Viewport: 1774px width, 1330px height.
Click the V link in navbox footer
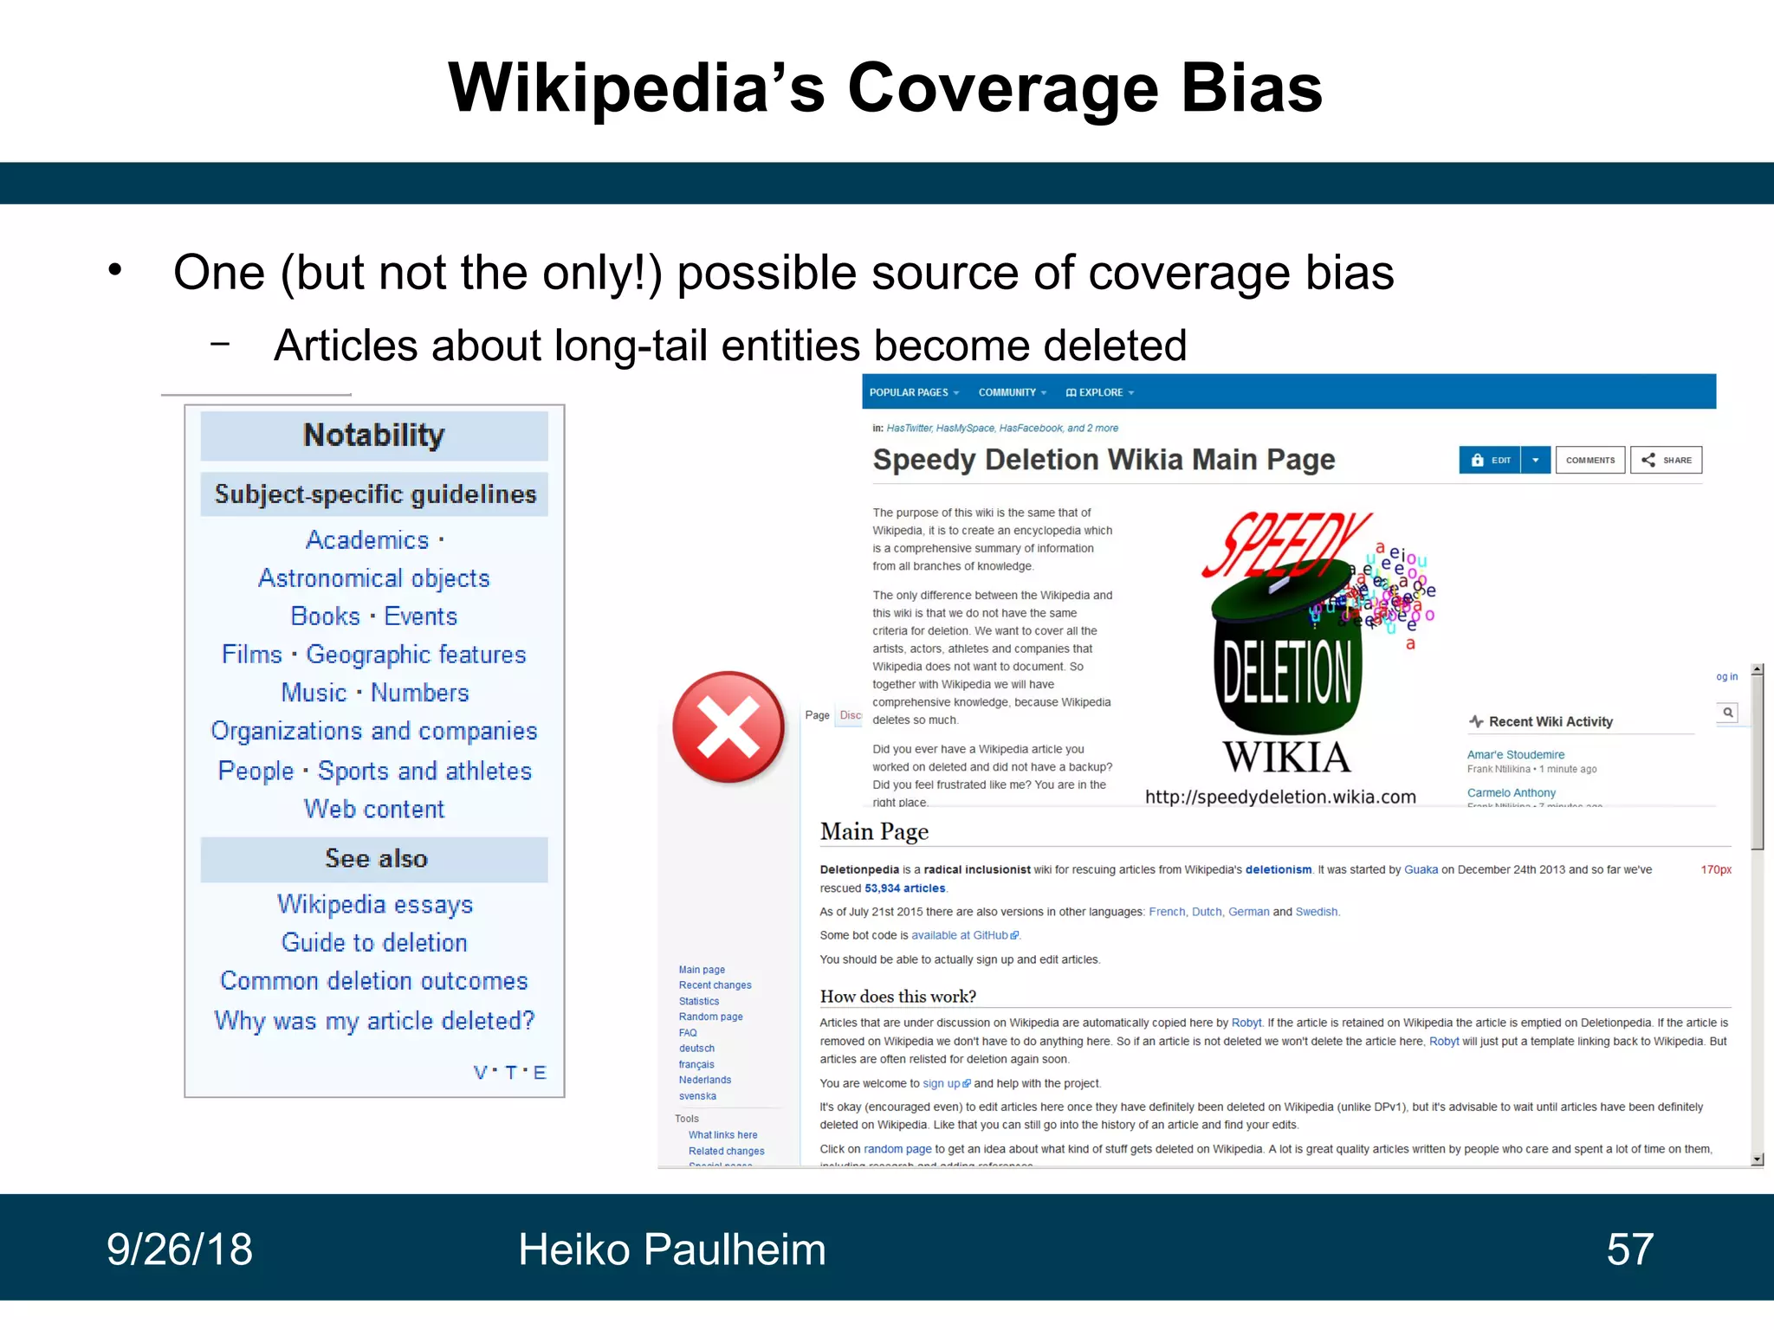tap(481, 1073)
